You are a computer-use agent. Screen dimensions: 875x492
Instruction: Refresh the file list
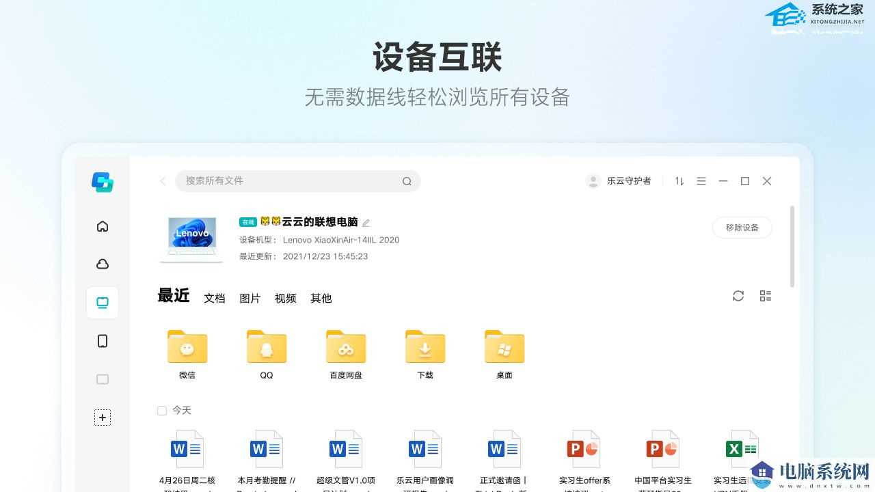click(738, 296)
